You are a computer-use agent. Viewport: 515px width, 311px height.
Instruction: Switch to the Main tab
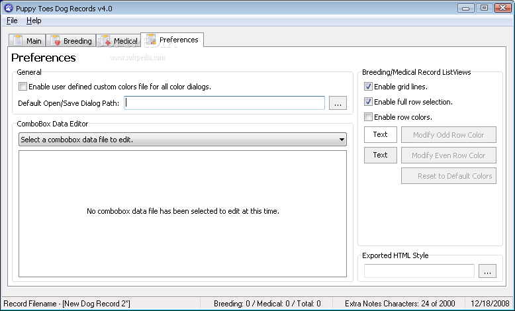coord(27,41)
